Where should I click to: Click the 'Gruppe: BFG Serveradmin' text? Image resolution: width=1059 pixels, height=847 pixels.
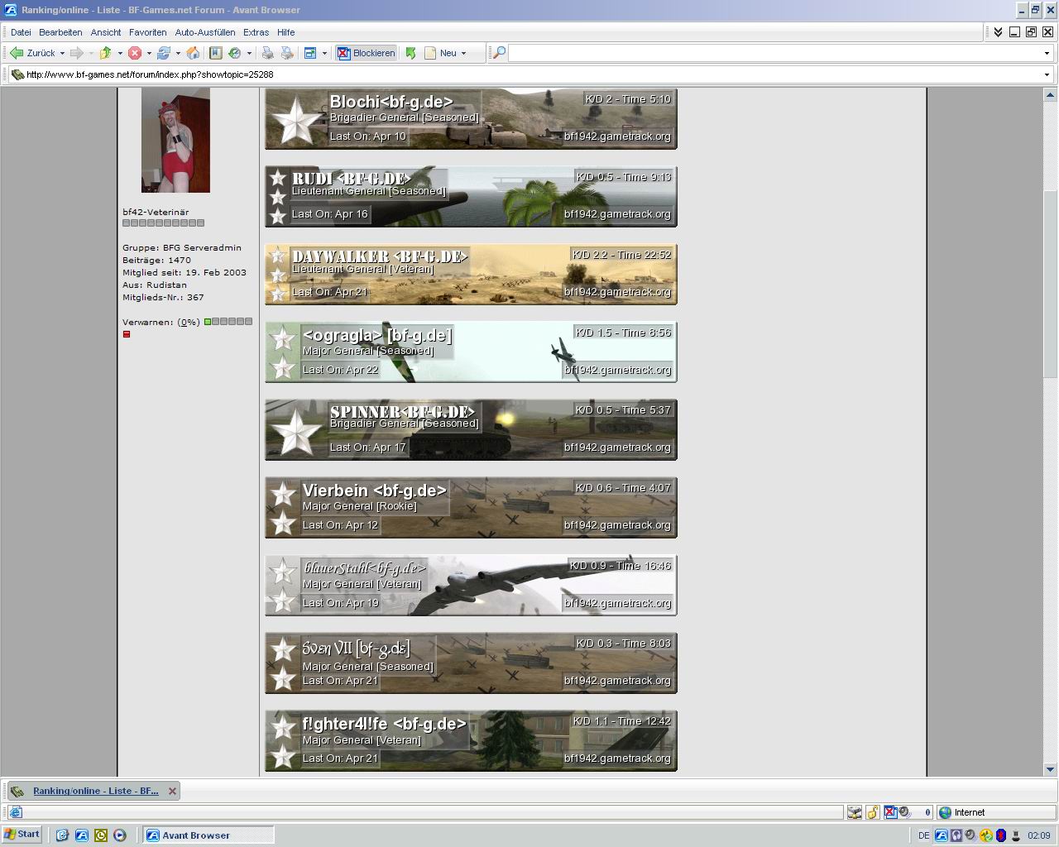point(182,247)
